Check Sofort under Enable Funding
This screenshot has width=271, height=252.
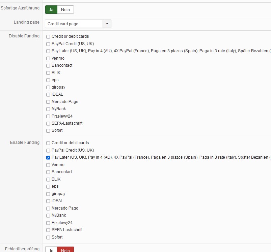coord(48,238)
